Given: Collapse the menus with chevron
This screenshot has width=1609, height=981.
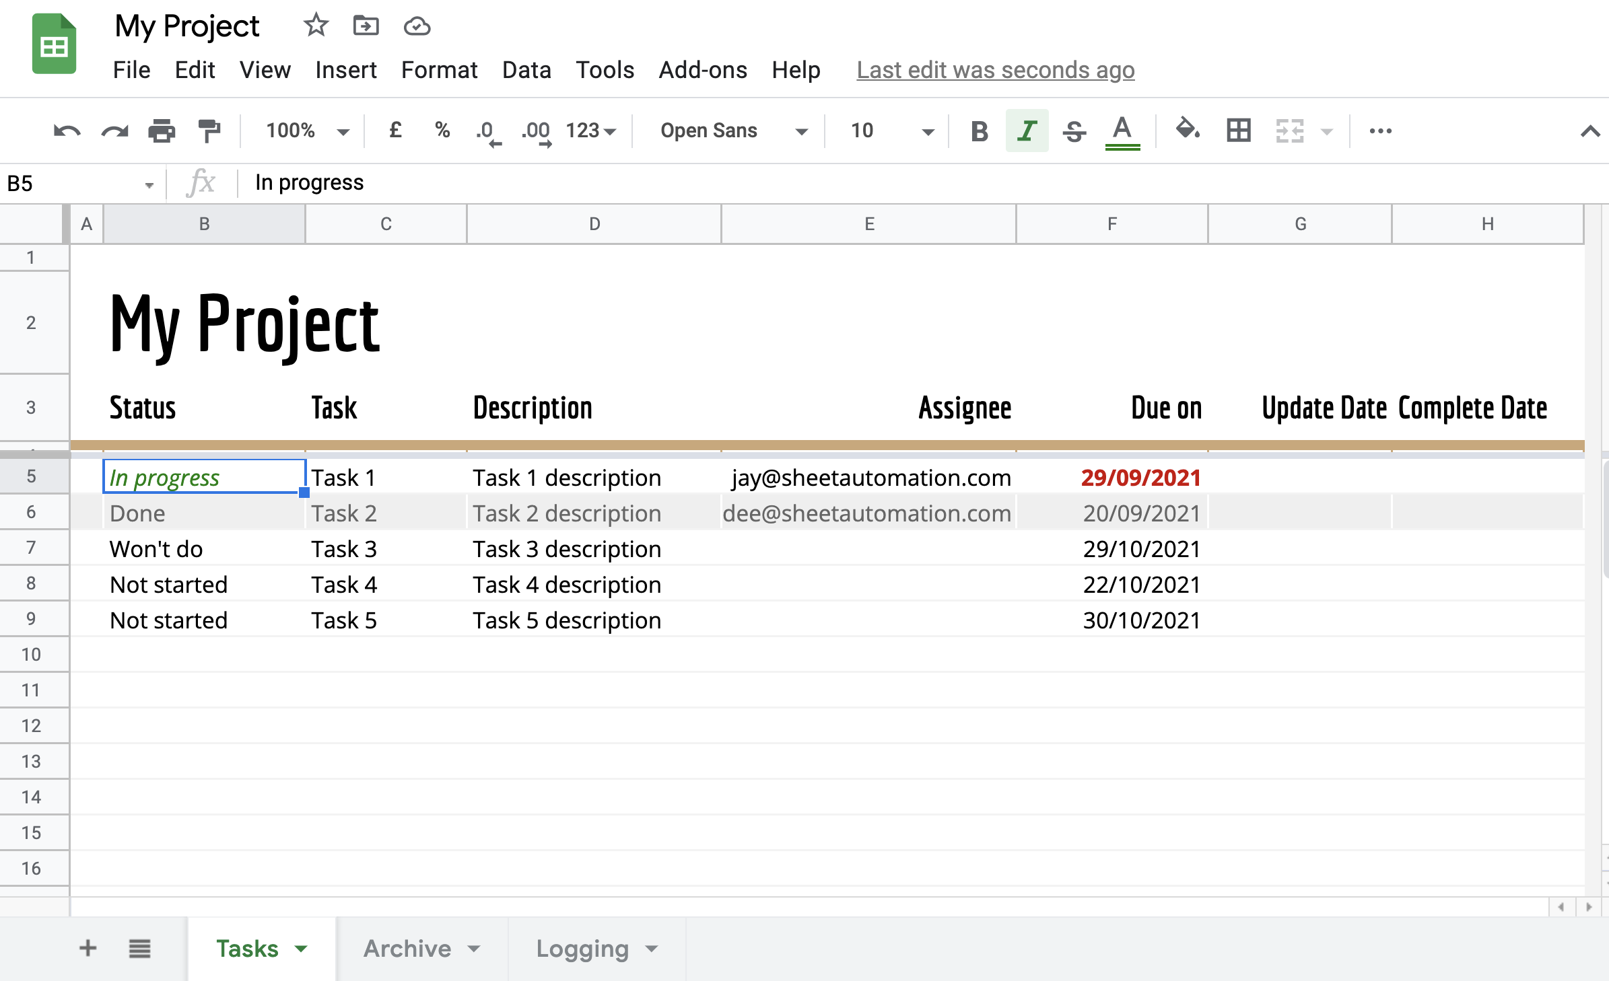Looking at the screenshot, I should coord(1590,131).
